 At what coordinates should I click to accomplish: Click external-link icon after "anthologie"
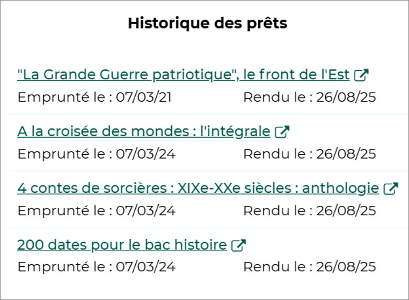[x=390, y=189]
